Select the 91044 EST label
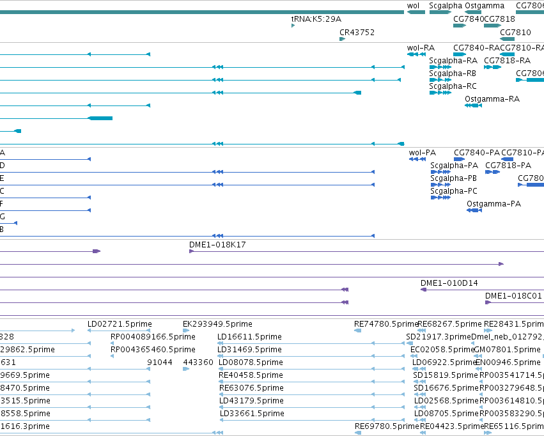The width and height of the screenshot is (544, 436). 160,362
